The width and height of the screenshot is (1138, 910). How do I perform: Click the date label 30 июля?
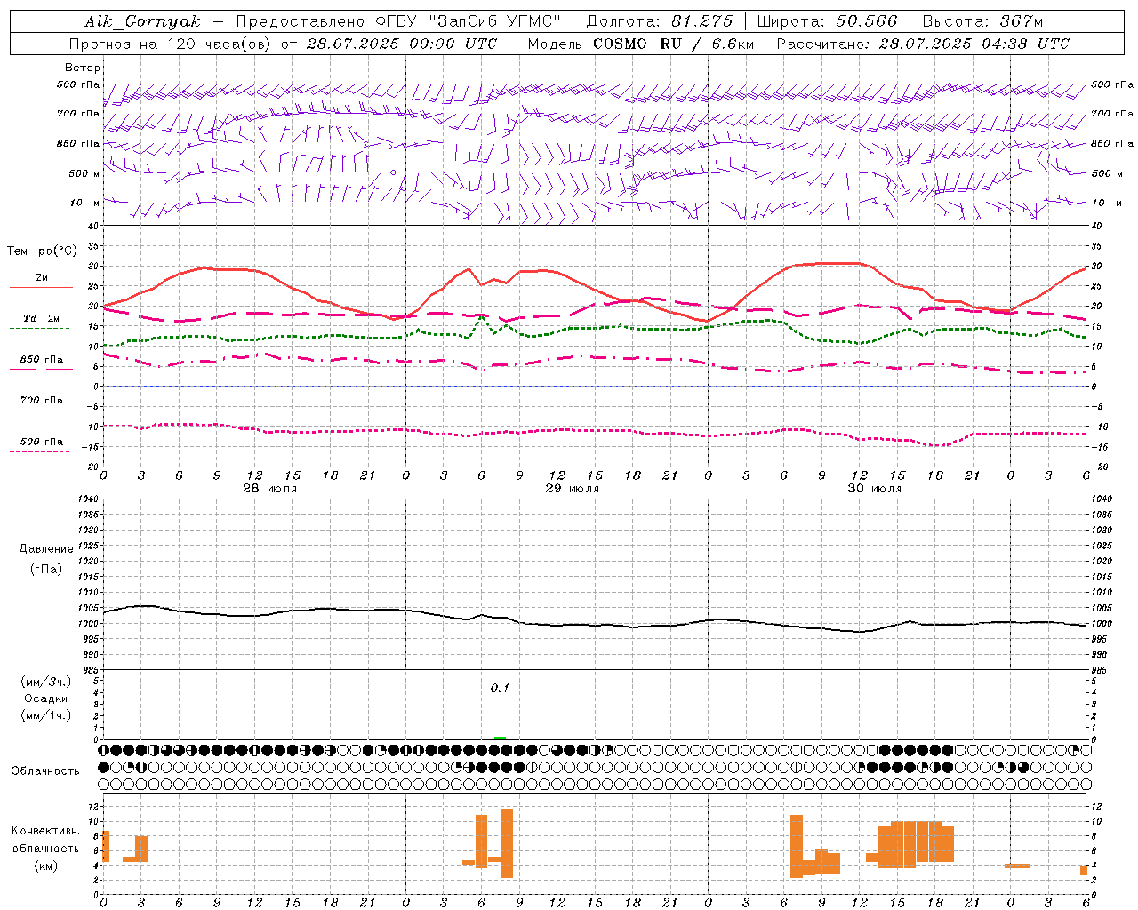[x=874, y=489]
